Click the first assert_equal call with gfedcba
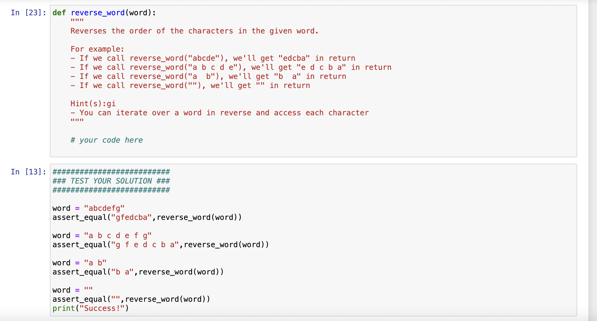 tap(147, 217)
